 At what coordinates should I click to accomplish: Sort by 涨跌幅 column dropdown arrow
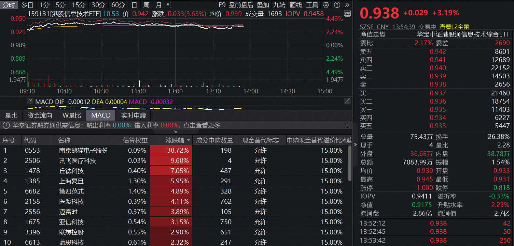(x=188, y=140)
